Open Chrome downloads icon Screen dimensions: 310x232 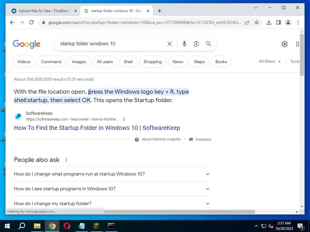pyautogui.click(x=269, y=22)
